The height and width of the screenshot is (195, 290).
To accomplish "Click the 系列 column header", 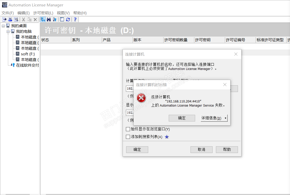I will coord(87,40).
